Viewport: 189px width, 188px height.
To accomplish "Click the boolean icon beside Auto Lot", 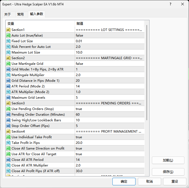I will tap(8, 36).
